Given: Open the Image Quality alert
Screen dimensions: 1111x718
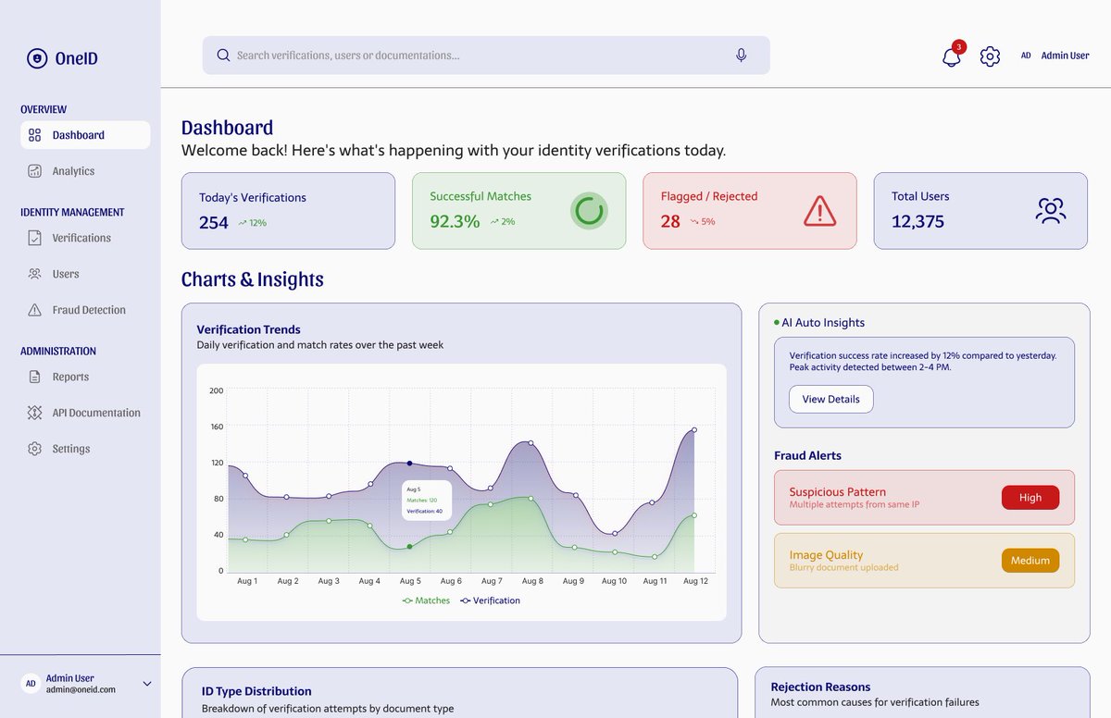Looking at the screenshot, I should (x=924, y=561).
